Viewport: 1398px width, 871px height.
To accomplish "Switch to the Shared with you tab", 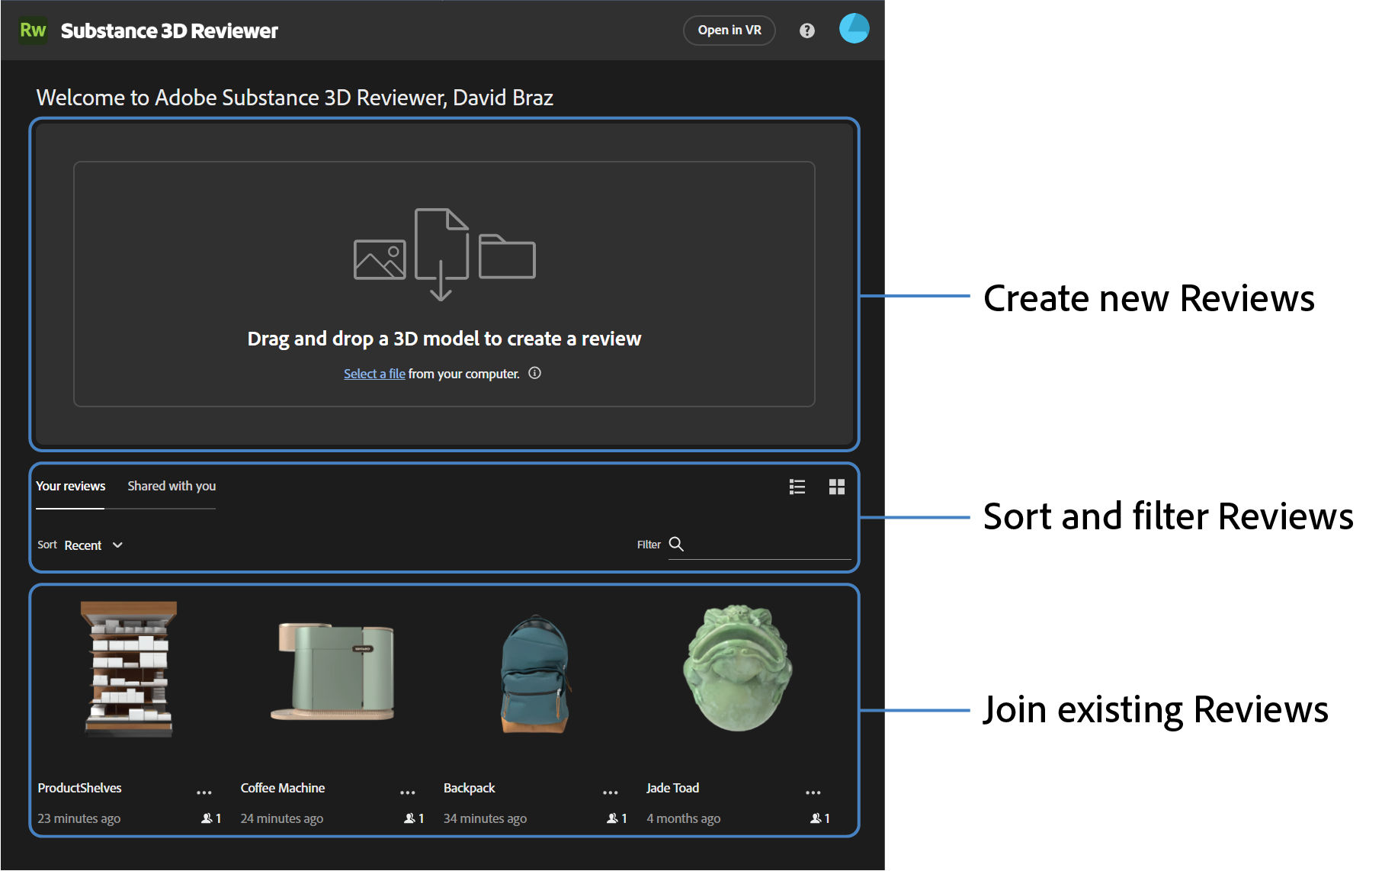I will [x=172, y=487].
